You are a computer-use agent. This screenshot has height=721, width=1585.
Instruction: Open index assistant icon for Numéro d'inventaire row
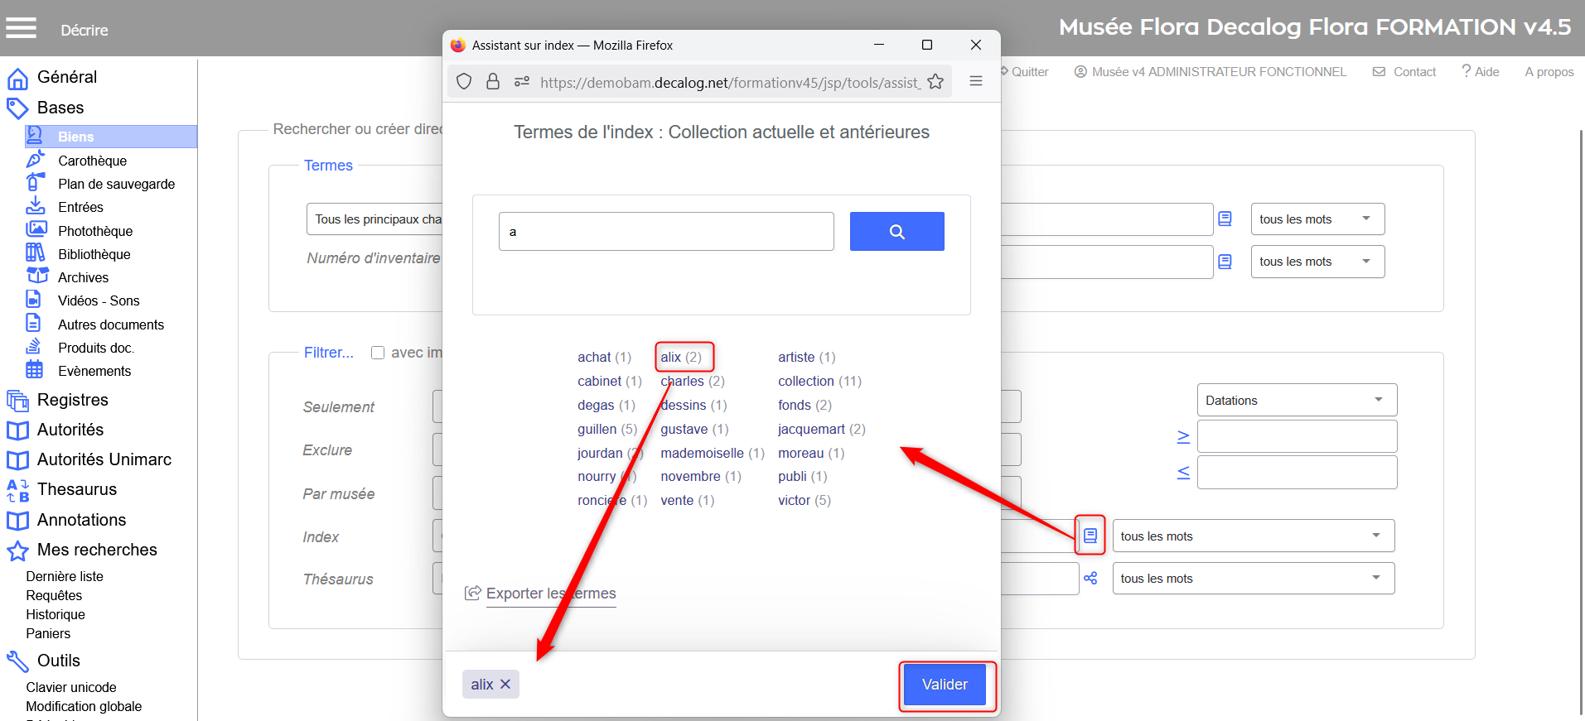[1225, 262]
